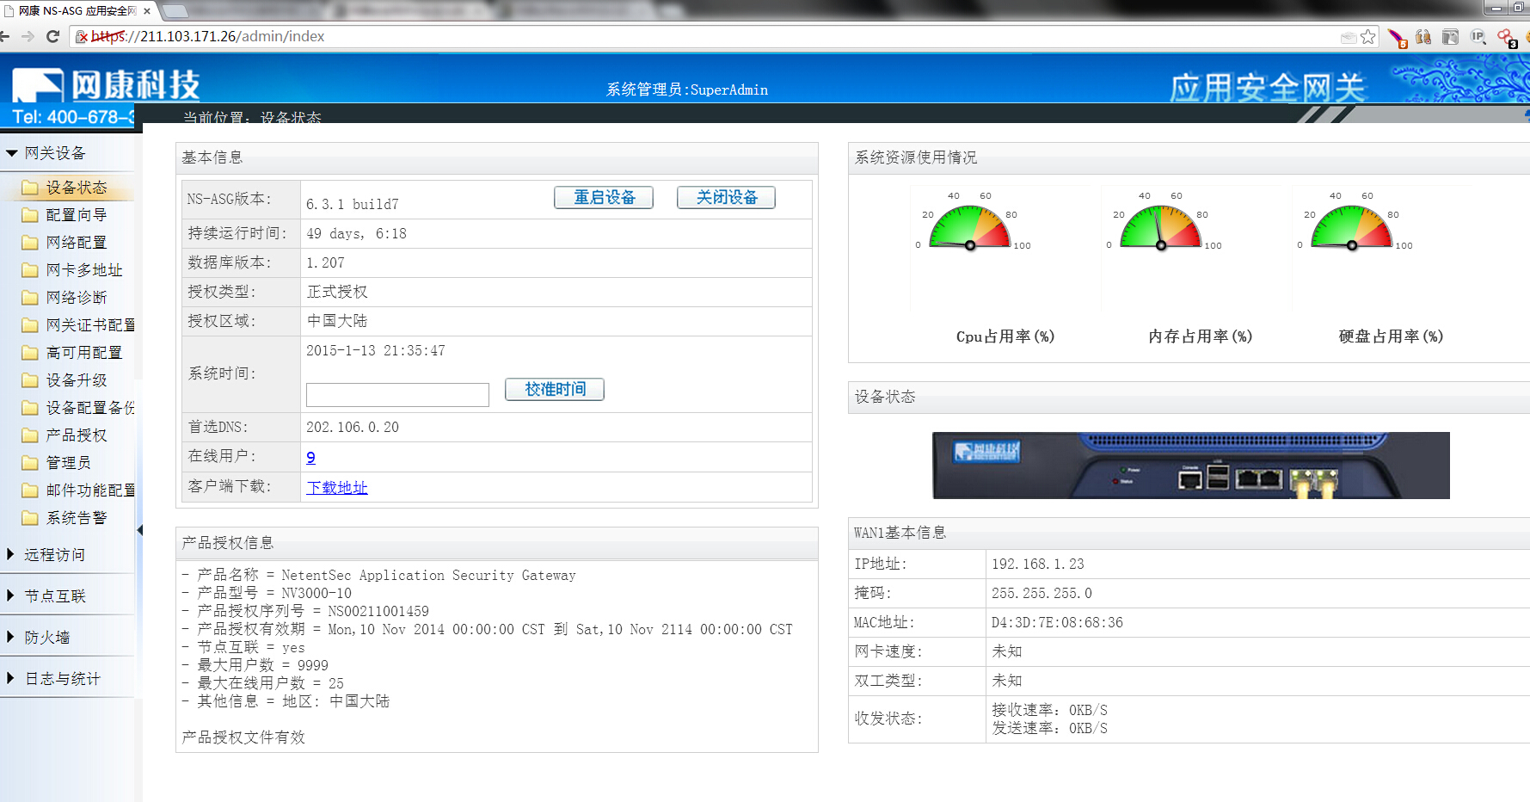Open the 下载地址 client download link

coord(337,488)
